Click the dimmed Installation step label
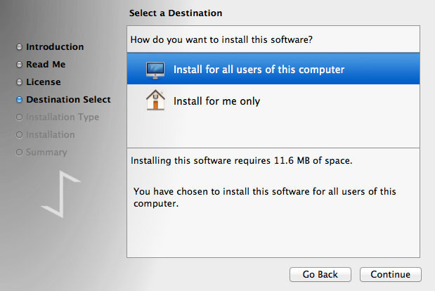The image size is (435, 291). click(51, 135)
